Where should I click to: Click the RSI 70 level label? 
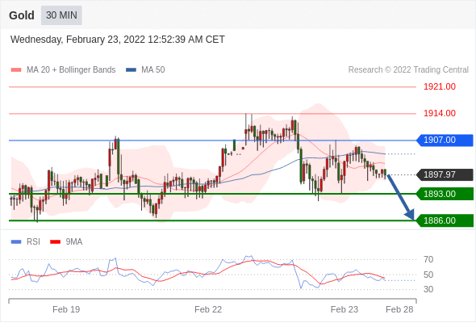click(x=428, y=259)
